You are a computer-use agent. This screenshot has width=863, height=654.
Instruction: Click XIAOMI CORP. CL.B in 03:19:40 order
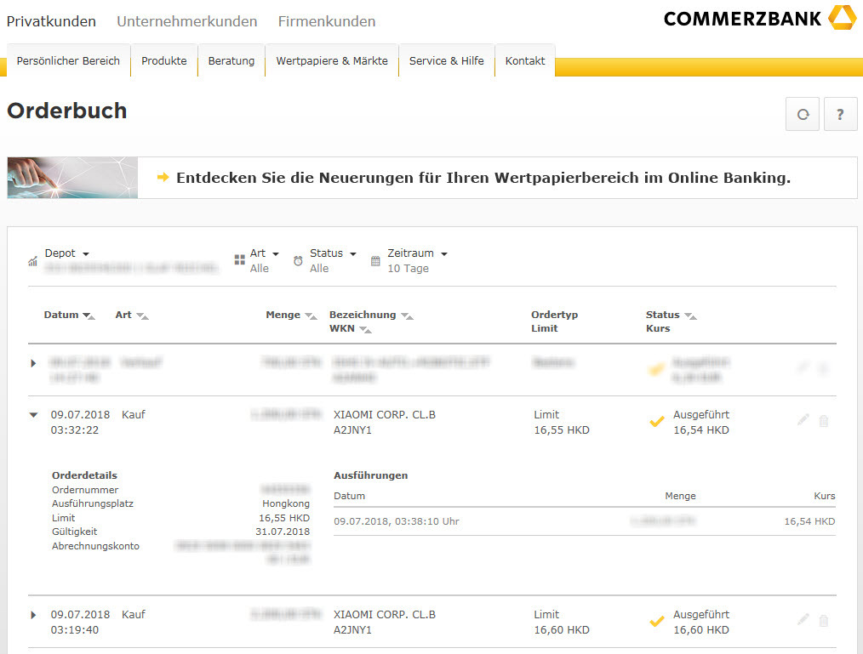[x=385, y=614]
